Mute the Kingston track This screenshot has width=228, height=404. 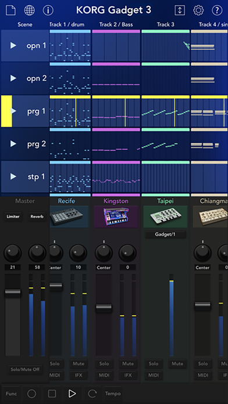coord(128,363)
